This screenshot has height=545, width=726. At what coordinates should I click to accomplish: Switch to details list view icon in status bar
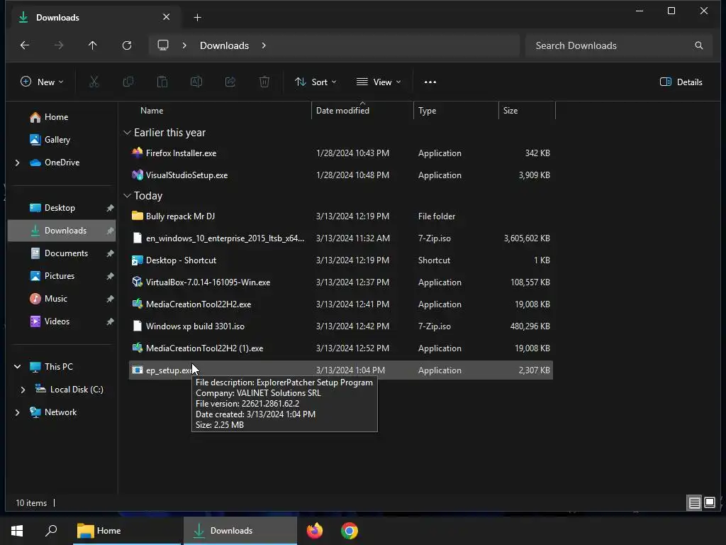pos(695,503)
